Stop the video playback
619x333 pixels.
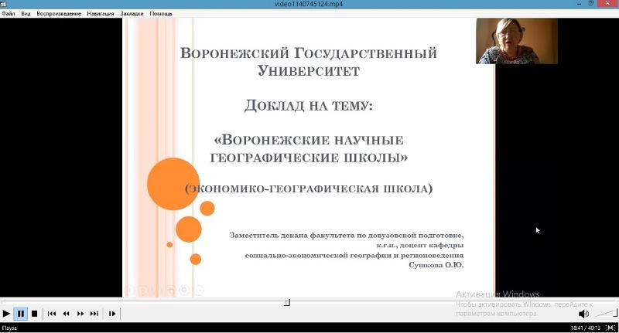point(34,314)
